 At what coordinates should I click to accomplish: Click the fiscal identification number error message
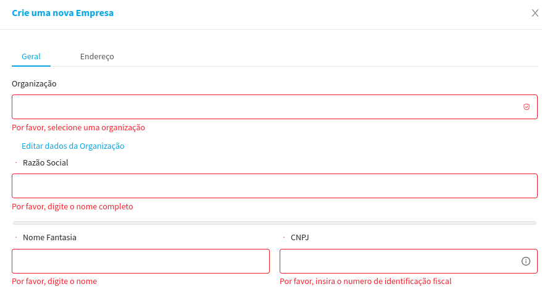pyautogui.click(x=365, y=281)
